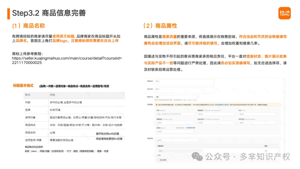Click the '细节特点用with后缀' note

pos(107,134)
